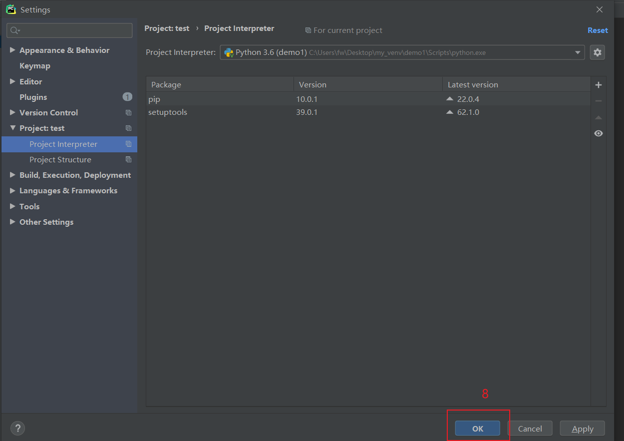Click the OK button
624x441 pixels.
(478, 429)
